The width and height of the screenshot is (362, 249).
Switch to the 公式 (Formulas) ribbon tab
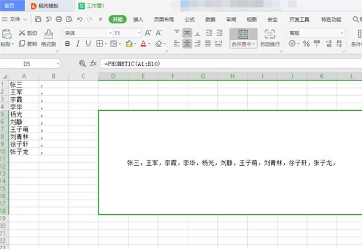tap(189, 19)
